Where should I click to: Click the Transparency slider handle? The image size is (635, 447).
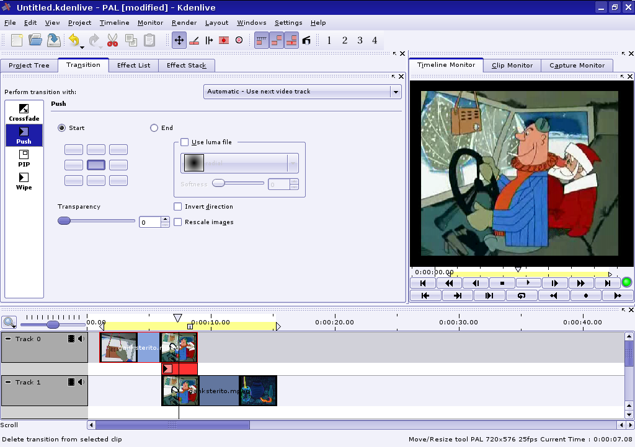(x=64, y=221)
